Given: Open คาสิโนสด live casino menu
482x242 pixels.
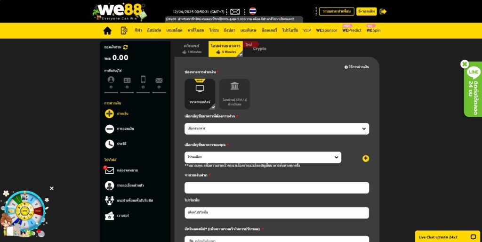Looking at the screenshot, I should coord(196,30).
